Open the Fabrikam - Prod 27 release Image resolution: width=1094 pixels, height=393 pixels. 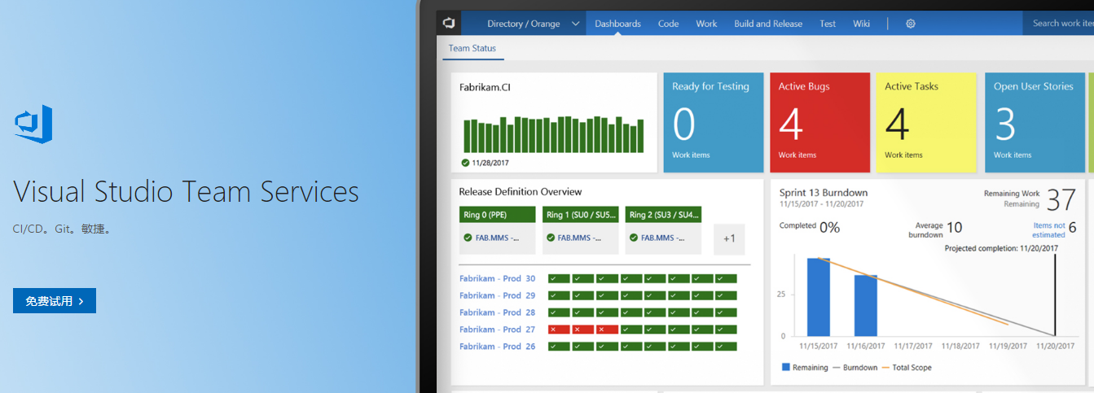pos(497,330)
